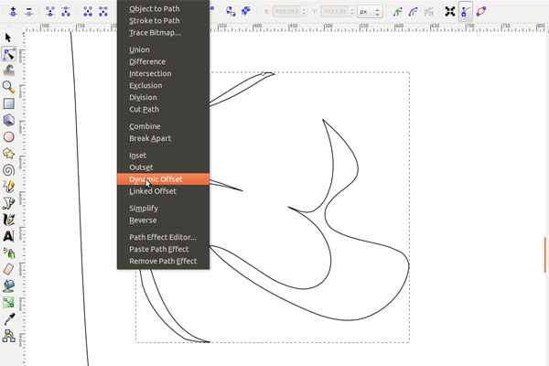Open the Path Effect Editor entry
549x366 pixels.
[x=163, y=237]
